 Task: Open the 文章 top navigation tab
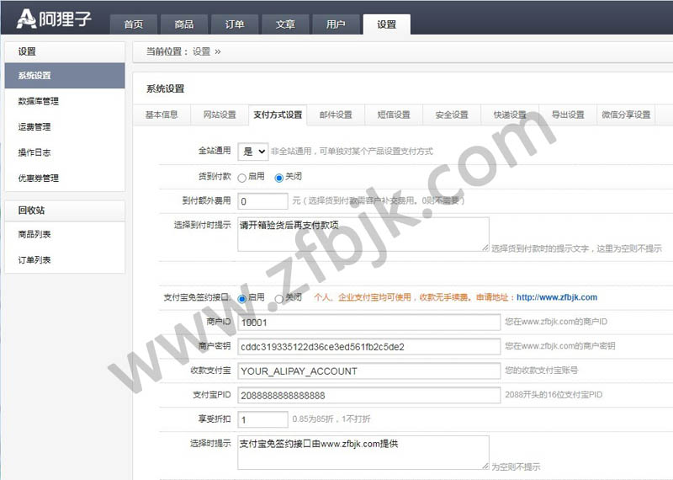(x=285, y=24)
